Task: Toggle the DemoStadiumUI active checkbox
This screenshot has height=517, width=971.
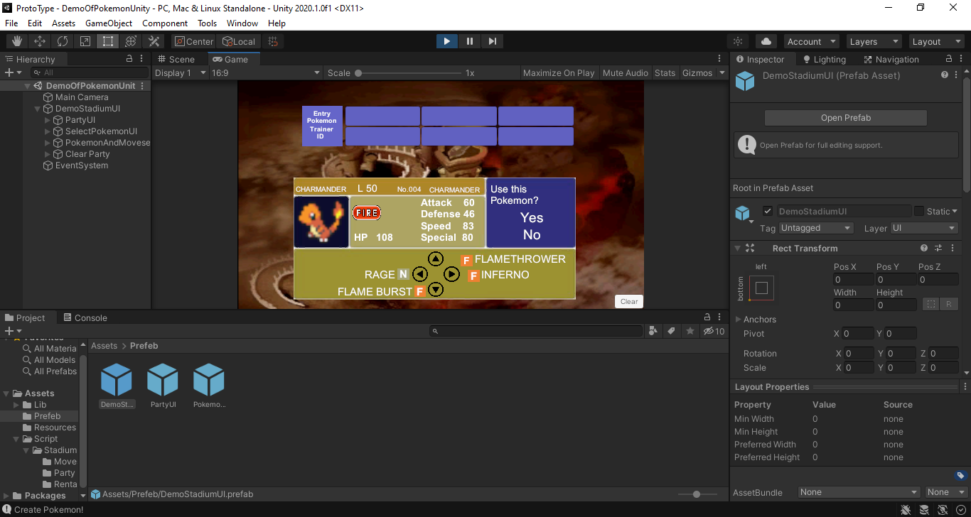Action: click(x=768, y=211)
